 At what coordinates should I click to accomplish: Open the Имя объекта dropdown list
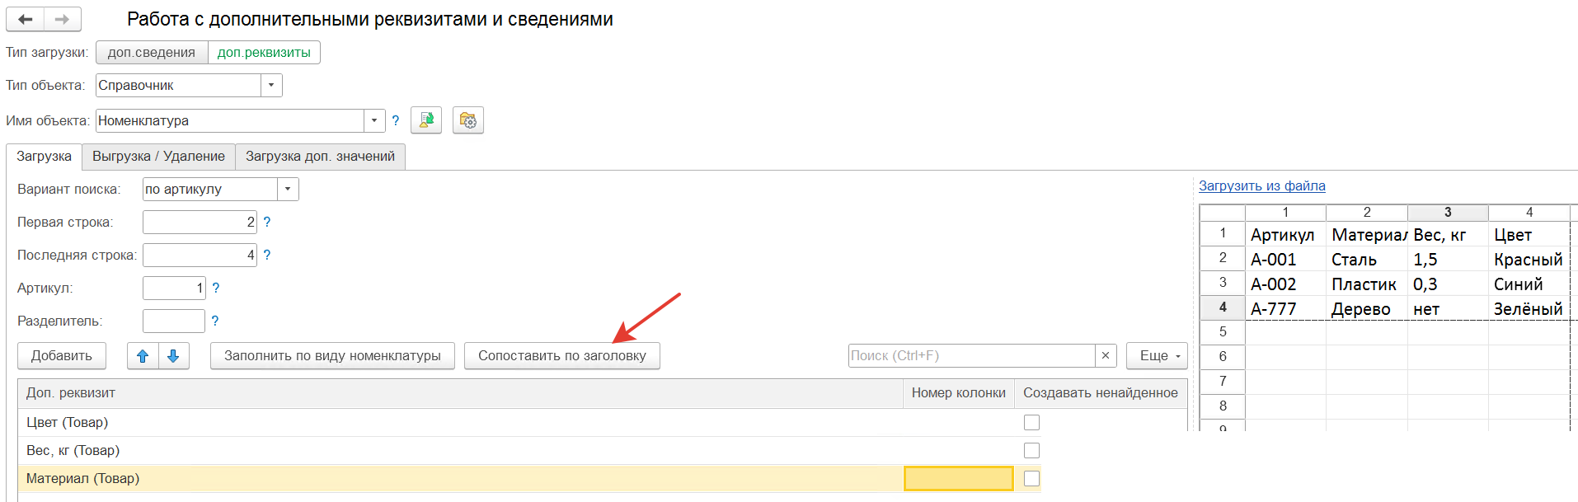(374, 120)
